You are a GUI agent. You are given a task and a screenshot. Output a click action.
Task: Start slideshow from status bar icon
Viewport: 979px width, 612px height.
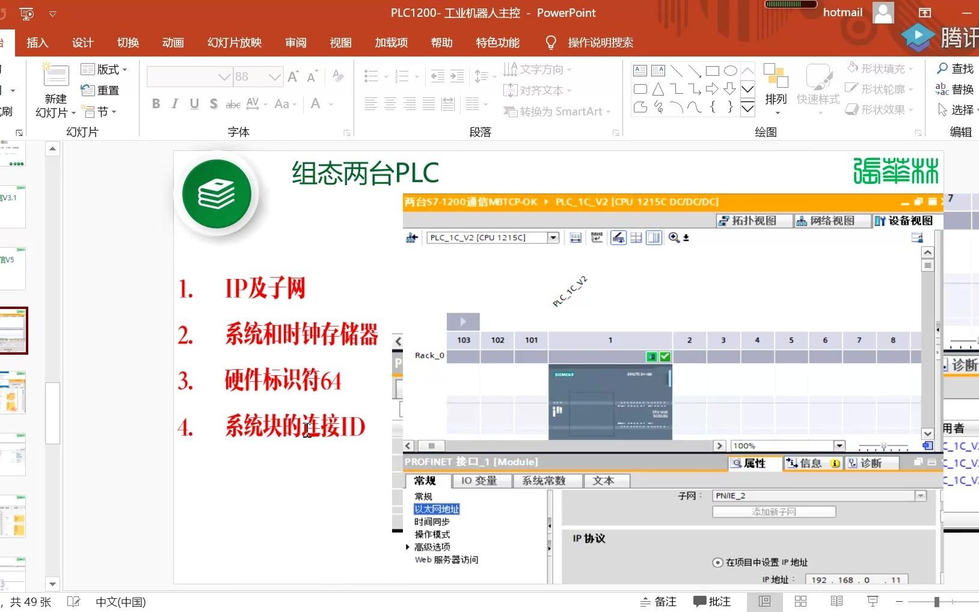873,602
